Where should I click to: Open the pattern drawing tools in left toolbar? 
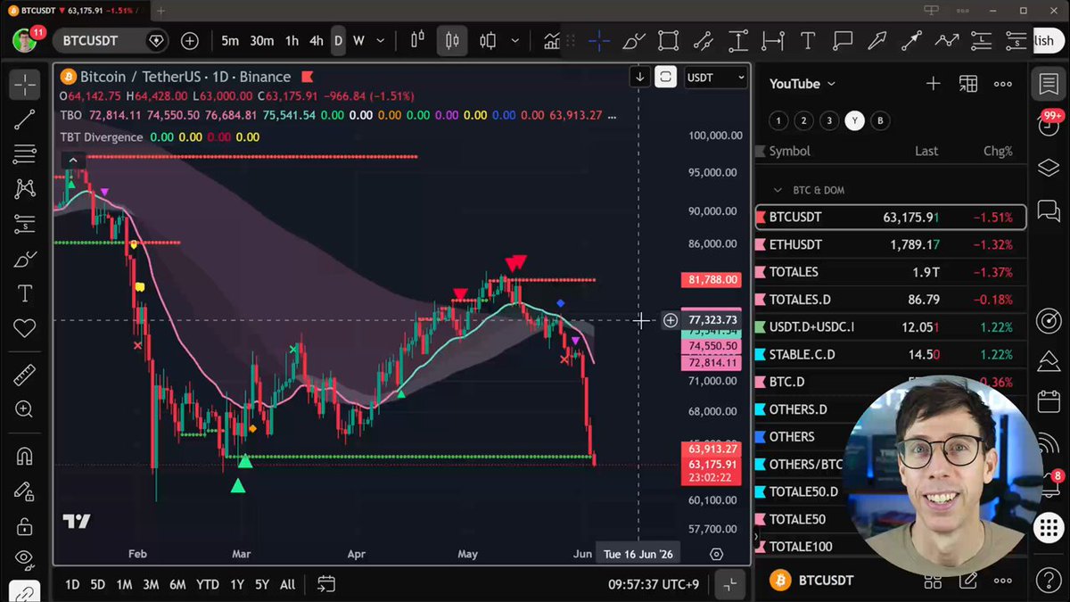click(25, 188)
